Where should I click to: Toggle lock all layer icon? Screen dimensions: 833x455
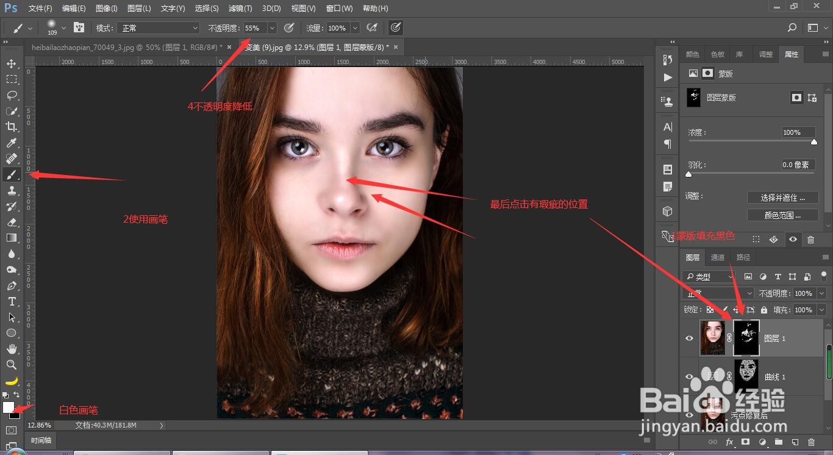(x=763, y=310)
